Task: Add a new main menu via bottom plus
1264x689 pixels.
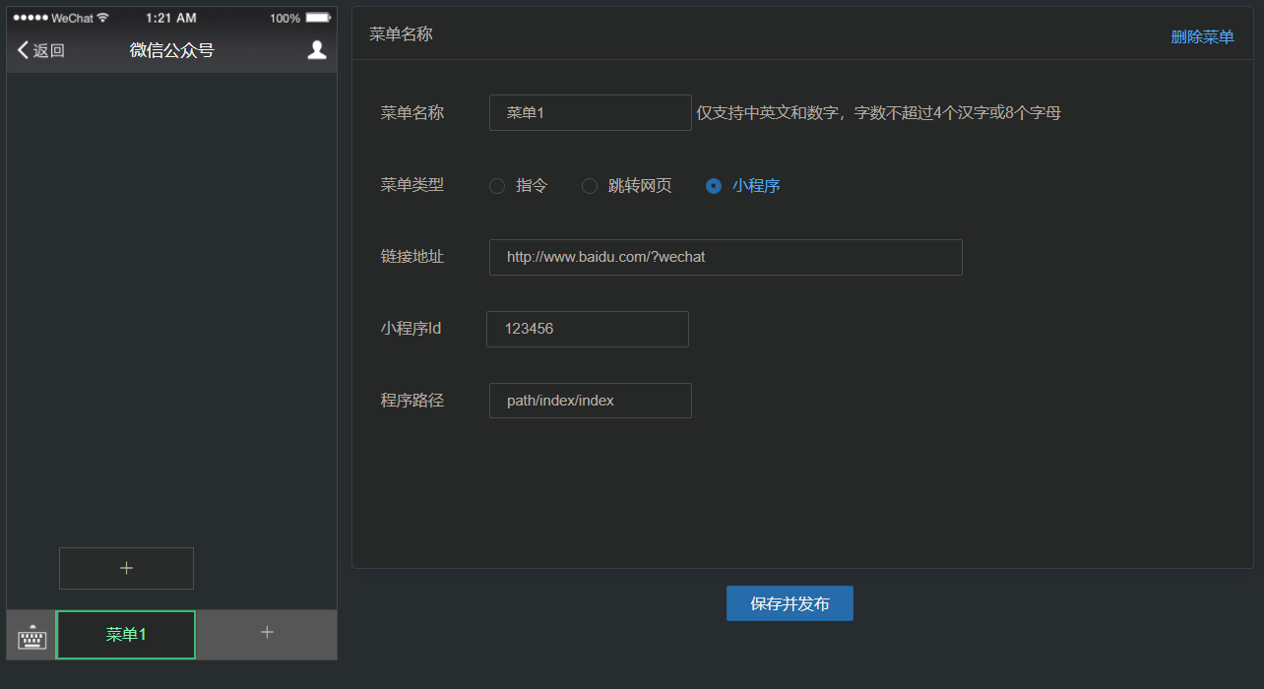Action: click(x=267, y=633)
